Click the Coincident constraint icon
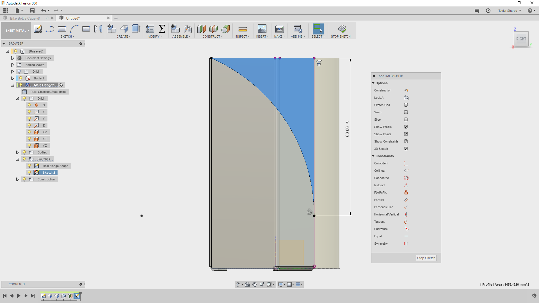This screenshot has width=539, height=303. [x=406, y=163]
